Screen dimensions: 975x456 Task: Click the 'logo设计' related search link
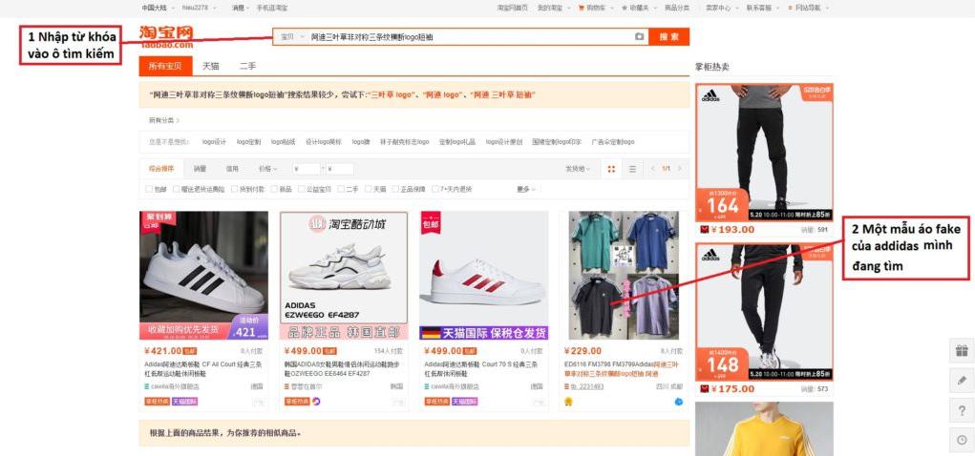214,142
